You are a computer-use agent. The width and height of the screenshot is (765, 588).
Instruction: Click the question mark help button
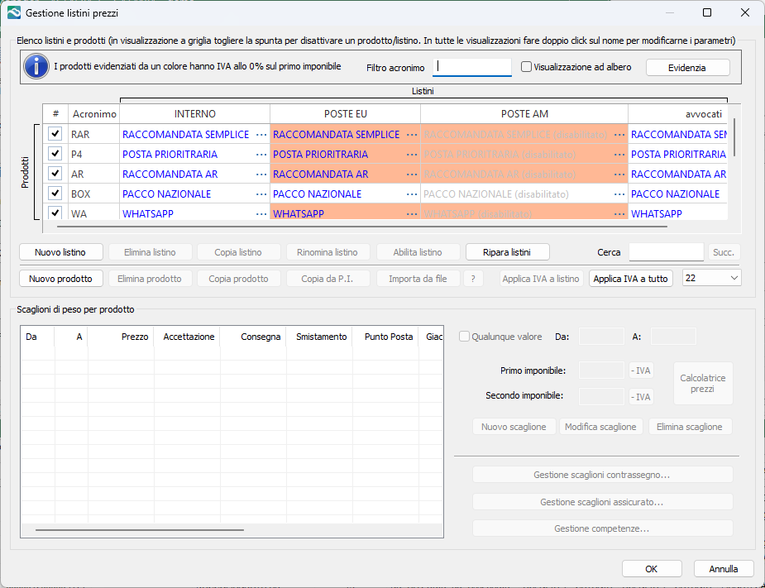[473, 279]
